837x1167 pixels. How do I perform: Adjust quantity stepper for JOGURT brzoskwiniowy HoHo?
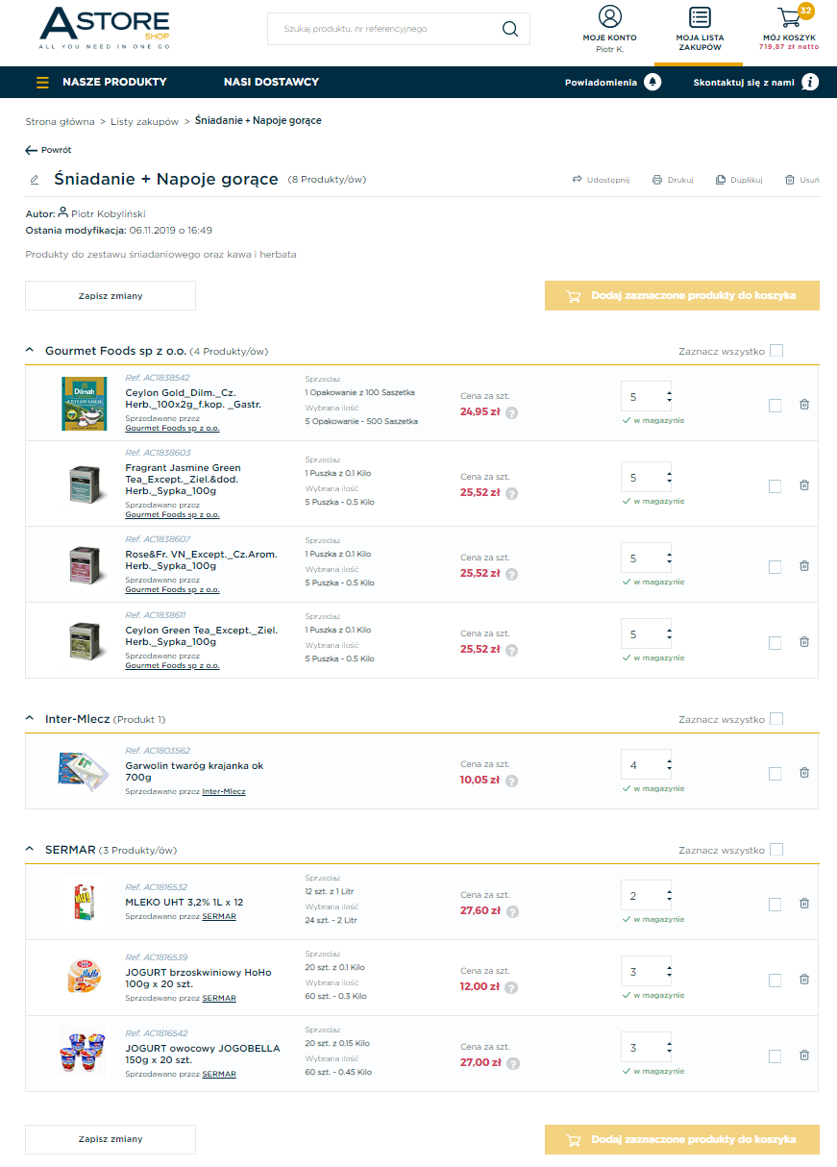[669, 972]
